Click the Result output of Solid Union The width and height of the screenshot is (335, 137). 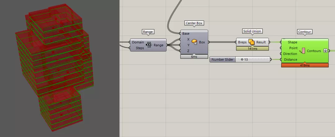click(261, 42)
